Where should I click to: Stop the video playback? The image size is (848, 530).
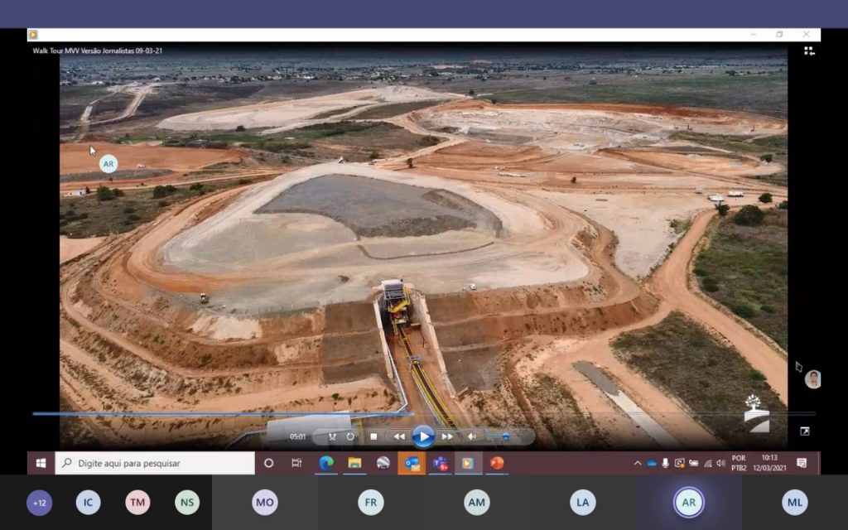(373, 436)
